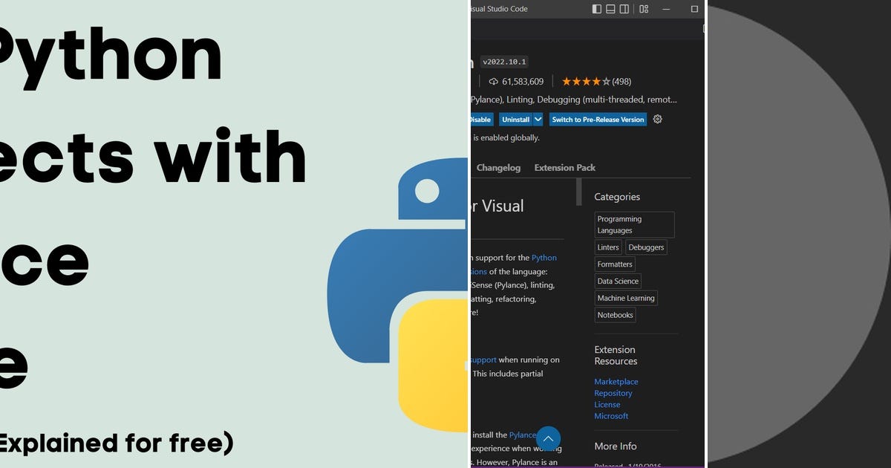Toggle the Secondary Side Bar icon
Screen dimensions: 891x468
(x=624, y=9)
